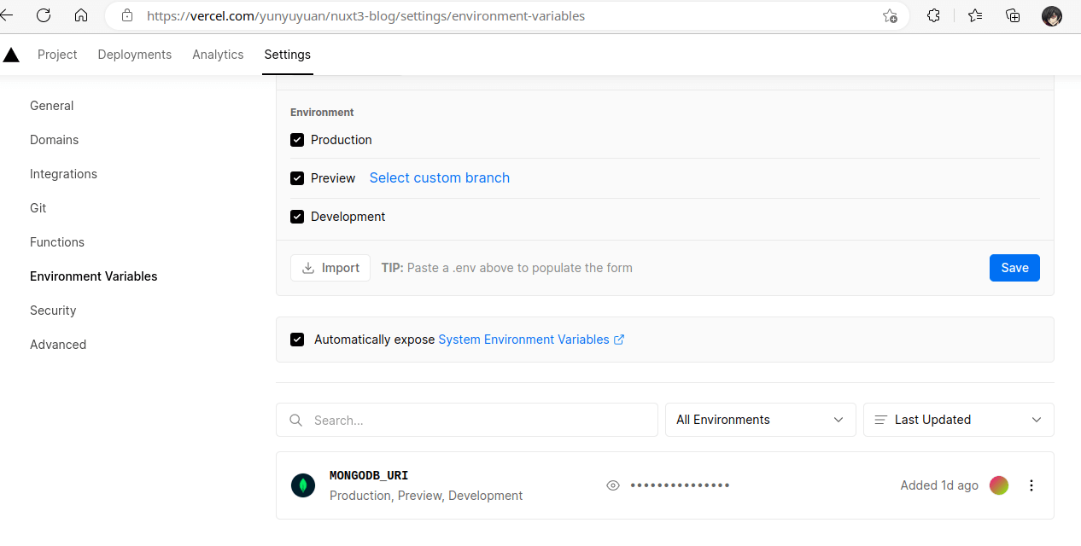Switch to the Deployments tab
1081x546 pixels.
(x=134, y=54)
